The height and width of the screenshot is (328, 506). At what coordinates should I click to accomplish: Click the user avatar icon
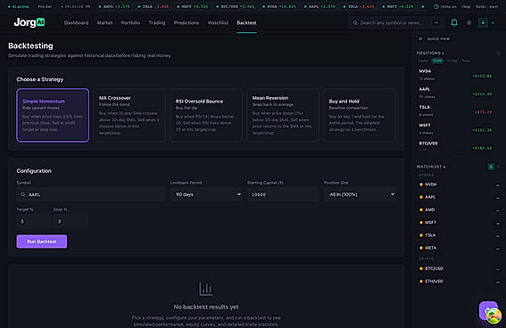[x=483, y=23]
